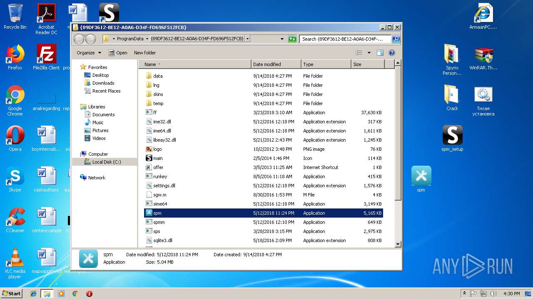Open the view options dropdown arrow
The width and height of the screenshot is (533, 299).
coord(369,53)
